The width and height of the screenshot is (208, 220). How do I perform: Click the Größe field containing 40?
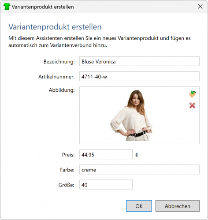coord(106,184)
